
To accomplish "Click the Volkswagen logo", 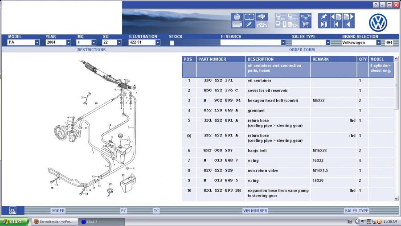I will pyautogui.click(x=378, y=22).
